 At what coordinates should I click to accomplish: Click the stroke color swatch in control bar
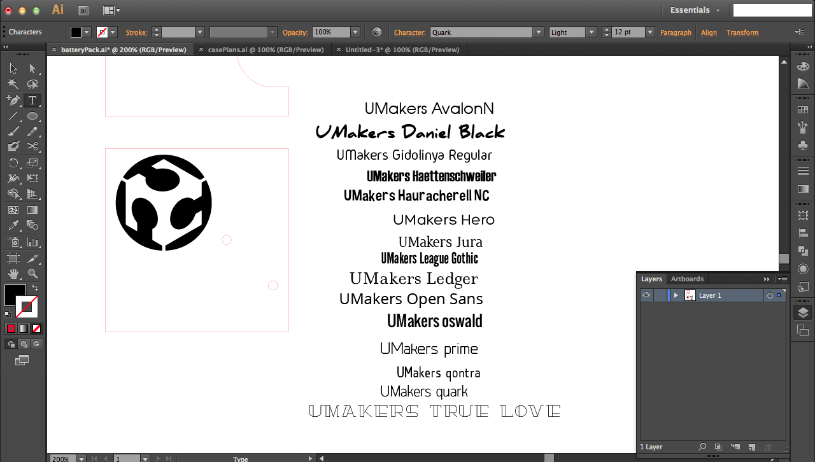102,32
